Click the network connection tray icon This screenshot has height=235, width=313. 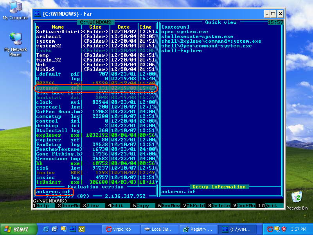tap(277, 229)
